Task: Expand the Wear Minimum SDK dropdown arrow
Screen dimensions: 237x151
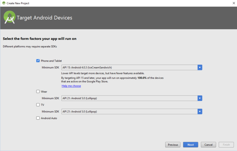Action: (x=200, y=98)
